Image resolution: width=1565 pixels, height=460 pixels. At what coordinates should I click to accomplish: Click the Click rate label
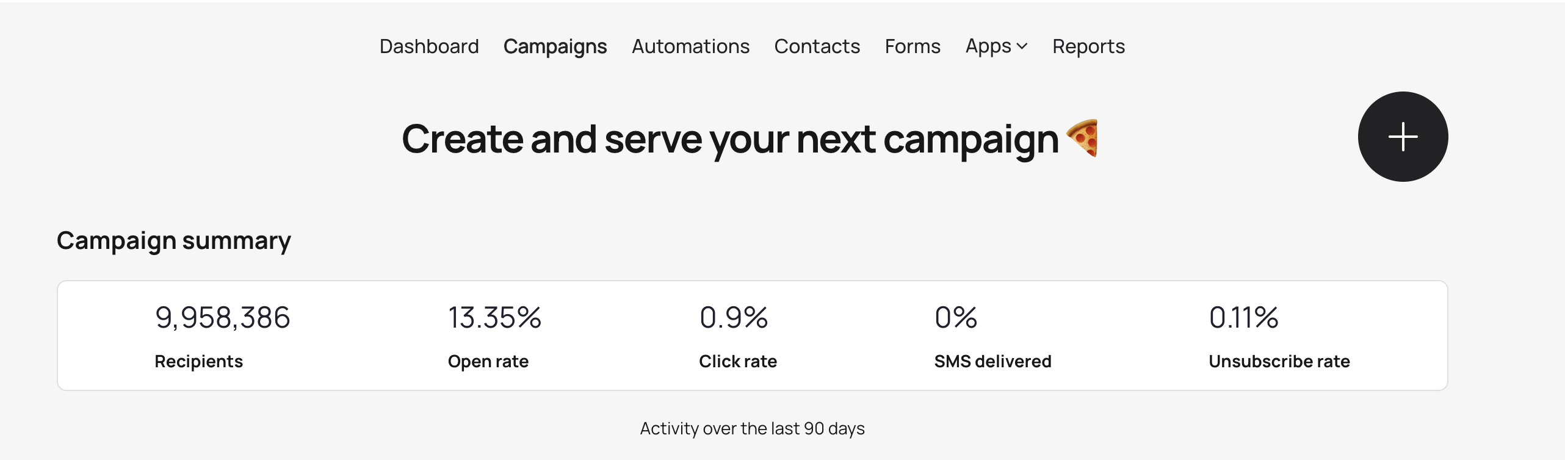tap(737, 361)
